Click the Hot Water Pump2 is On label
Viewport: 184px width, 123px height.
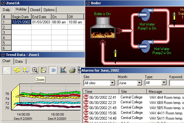coord(162,51)
